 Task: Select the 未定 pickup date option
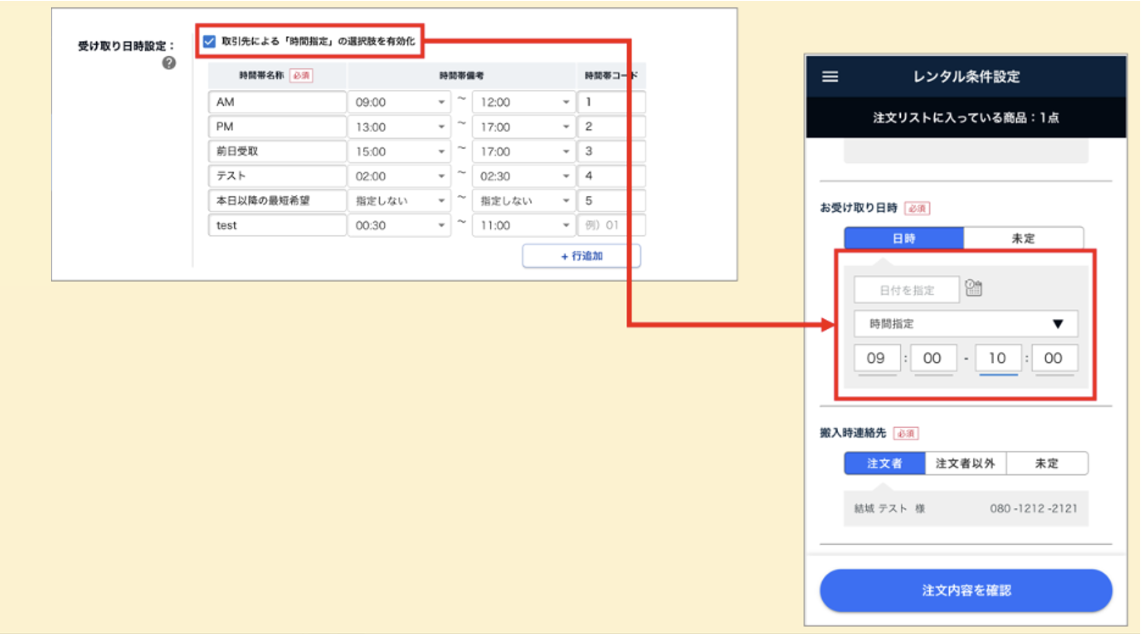(x=1023, y=238)
